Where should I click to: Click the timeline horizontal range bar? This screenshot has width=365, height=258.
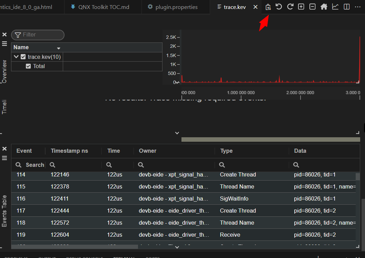click(270, 139)
